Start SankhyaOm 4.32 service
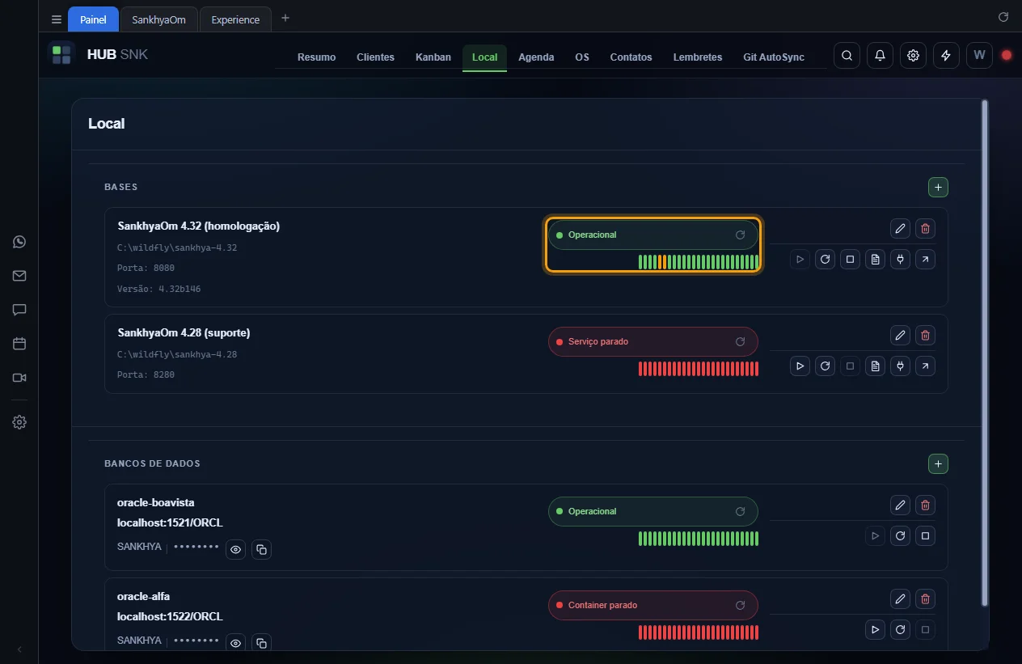The width and height of the screenshot is (1022, 664). (800, 260)
